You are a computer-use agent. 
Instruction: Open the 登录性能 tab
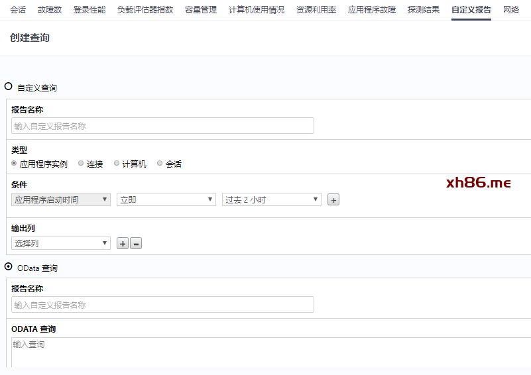click(x=89, y=10)
